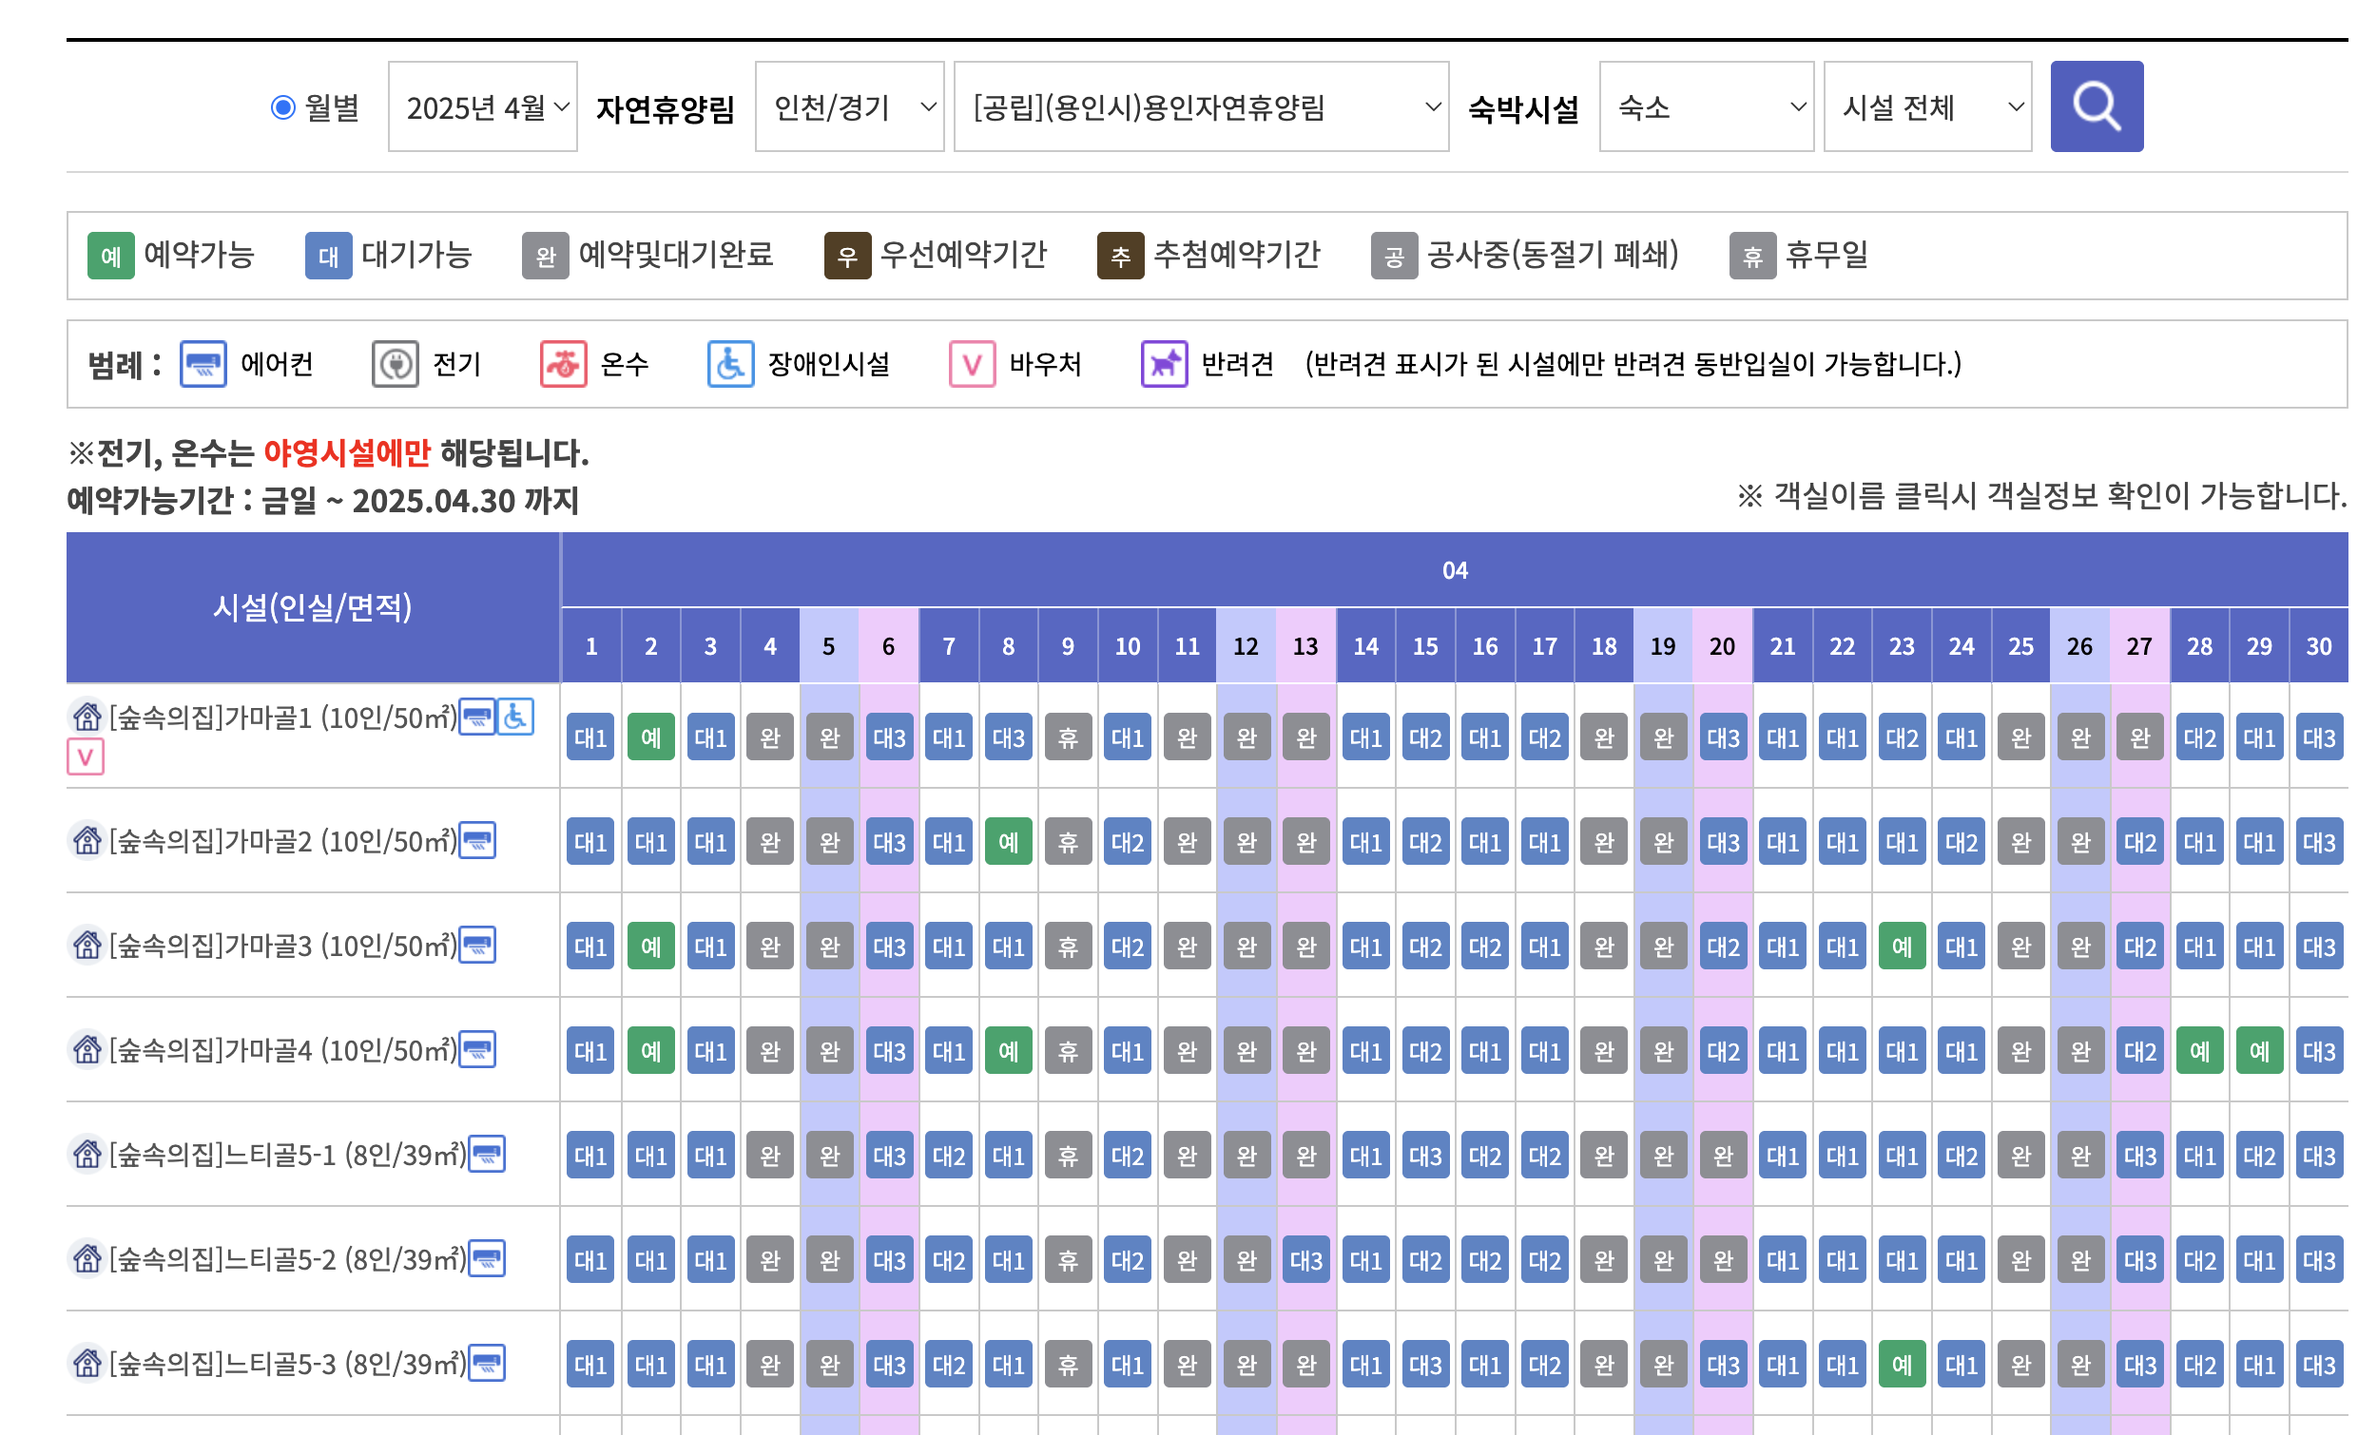This screenshot has height=1435, width=2377.
Task: Click the disabled facility legend icon
Action: tap(730, 364)
